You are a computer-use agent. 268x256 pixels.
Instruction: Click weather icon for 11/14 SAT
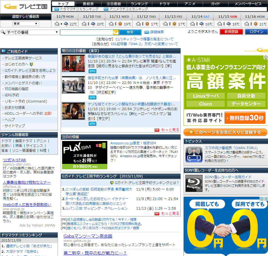[197, 24]
